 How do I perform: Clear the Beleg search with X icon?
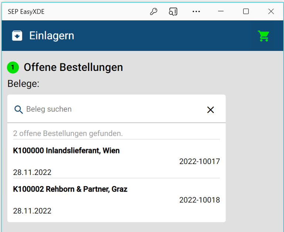tap(210, 110)
